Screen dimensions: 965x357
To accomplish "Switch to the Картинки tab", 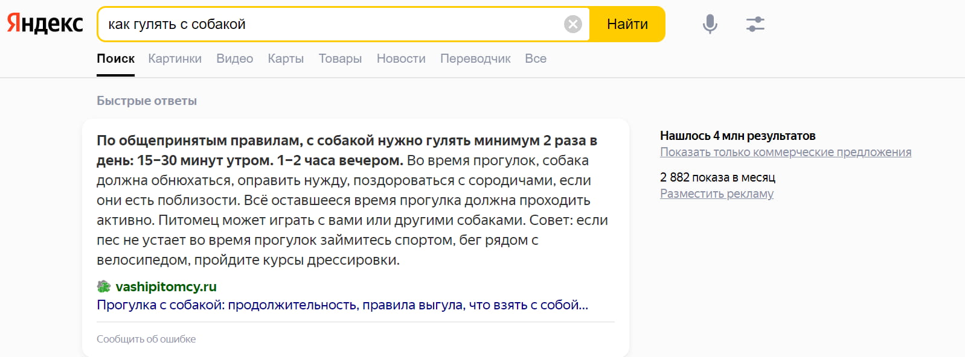I will [x=175, y=58].
